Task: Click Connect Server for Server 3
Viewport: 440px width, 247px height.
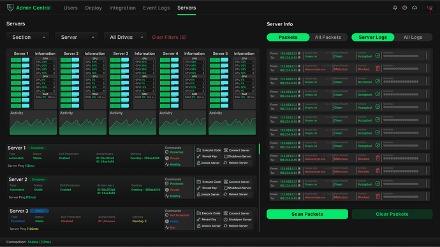Action: (237, 213)
